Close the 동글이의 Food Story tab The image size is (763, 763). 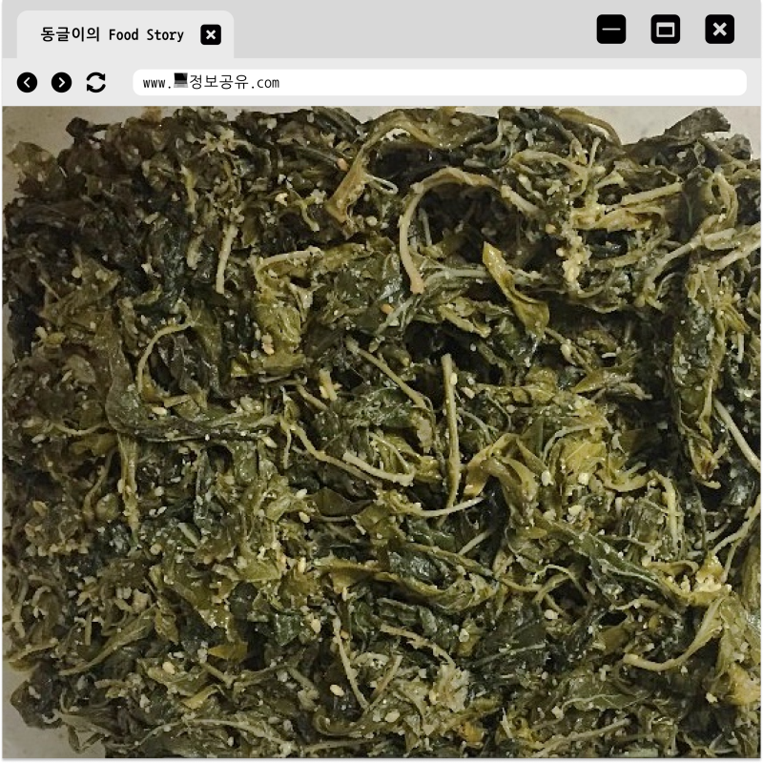211,34
